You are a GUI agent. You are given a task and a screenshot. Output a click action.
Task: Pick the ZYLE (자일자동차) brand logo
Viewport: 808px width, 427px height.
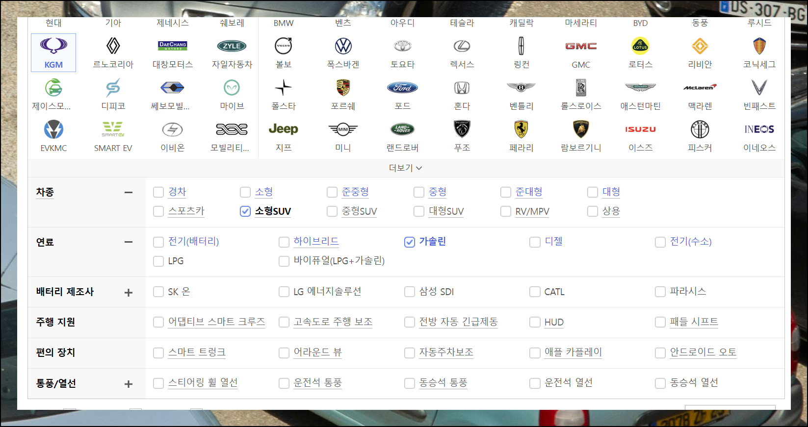(x=232, y=46)
